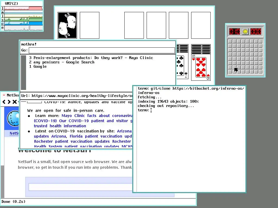The height and width of the screenshot is (208, 278).
Task: Pick the ten of hearts card
Action: coord(201,67)
